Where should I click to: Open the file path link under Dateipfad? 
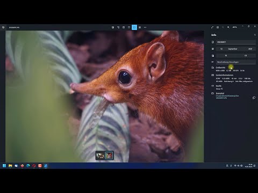coord(227,97)
